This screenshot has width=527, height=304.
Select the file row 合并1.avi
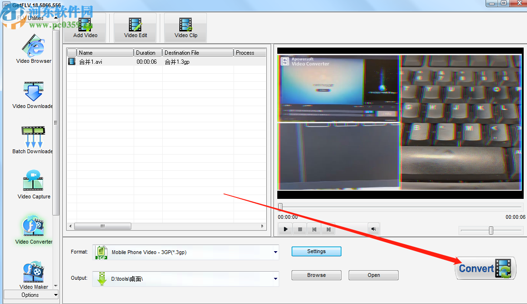(x=166, y=61)
